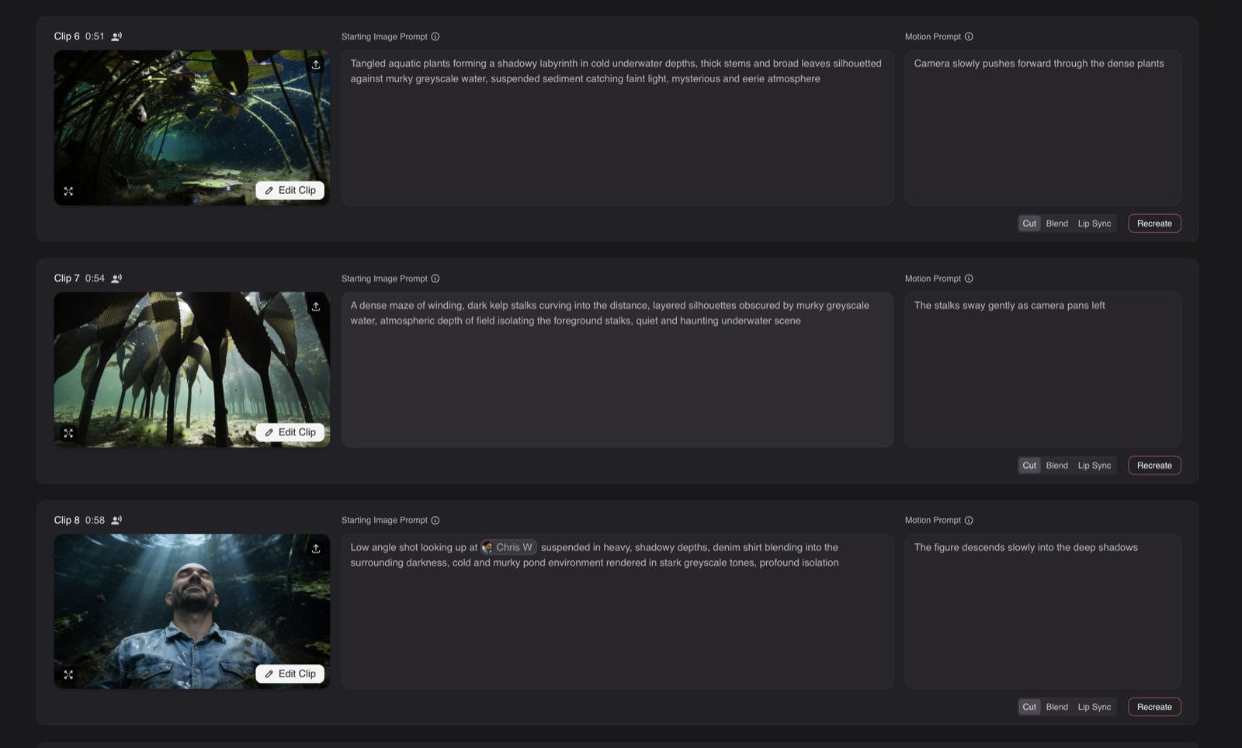Select Blend transition for Clip 8
Screen dimensions: 1242x748
(1057, 707)
